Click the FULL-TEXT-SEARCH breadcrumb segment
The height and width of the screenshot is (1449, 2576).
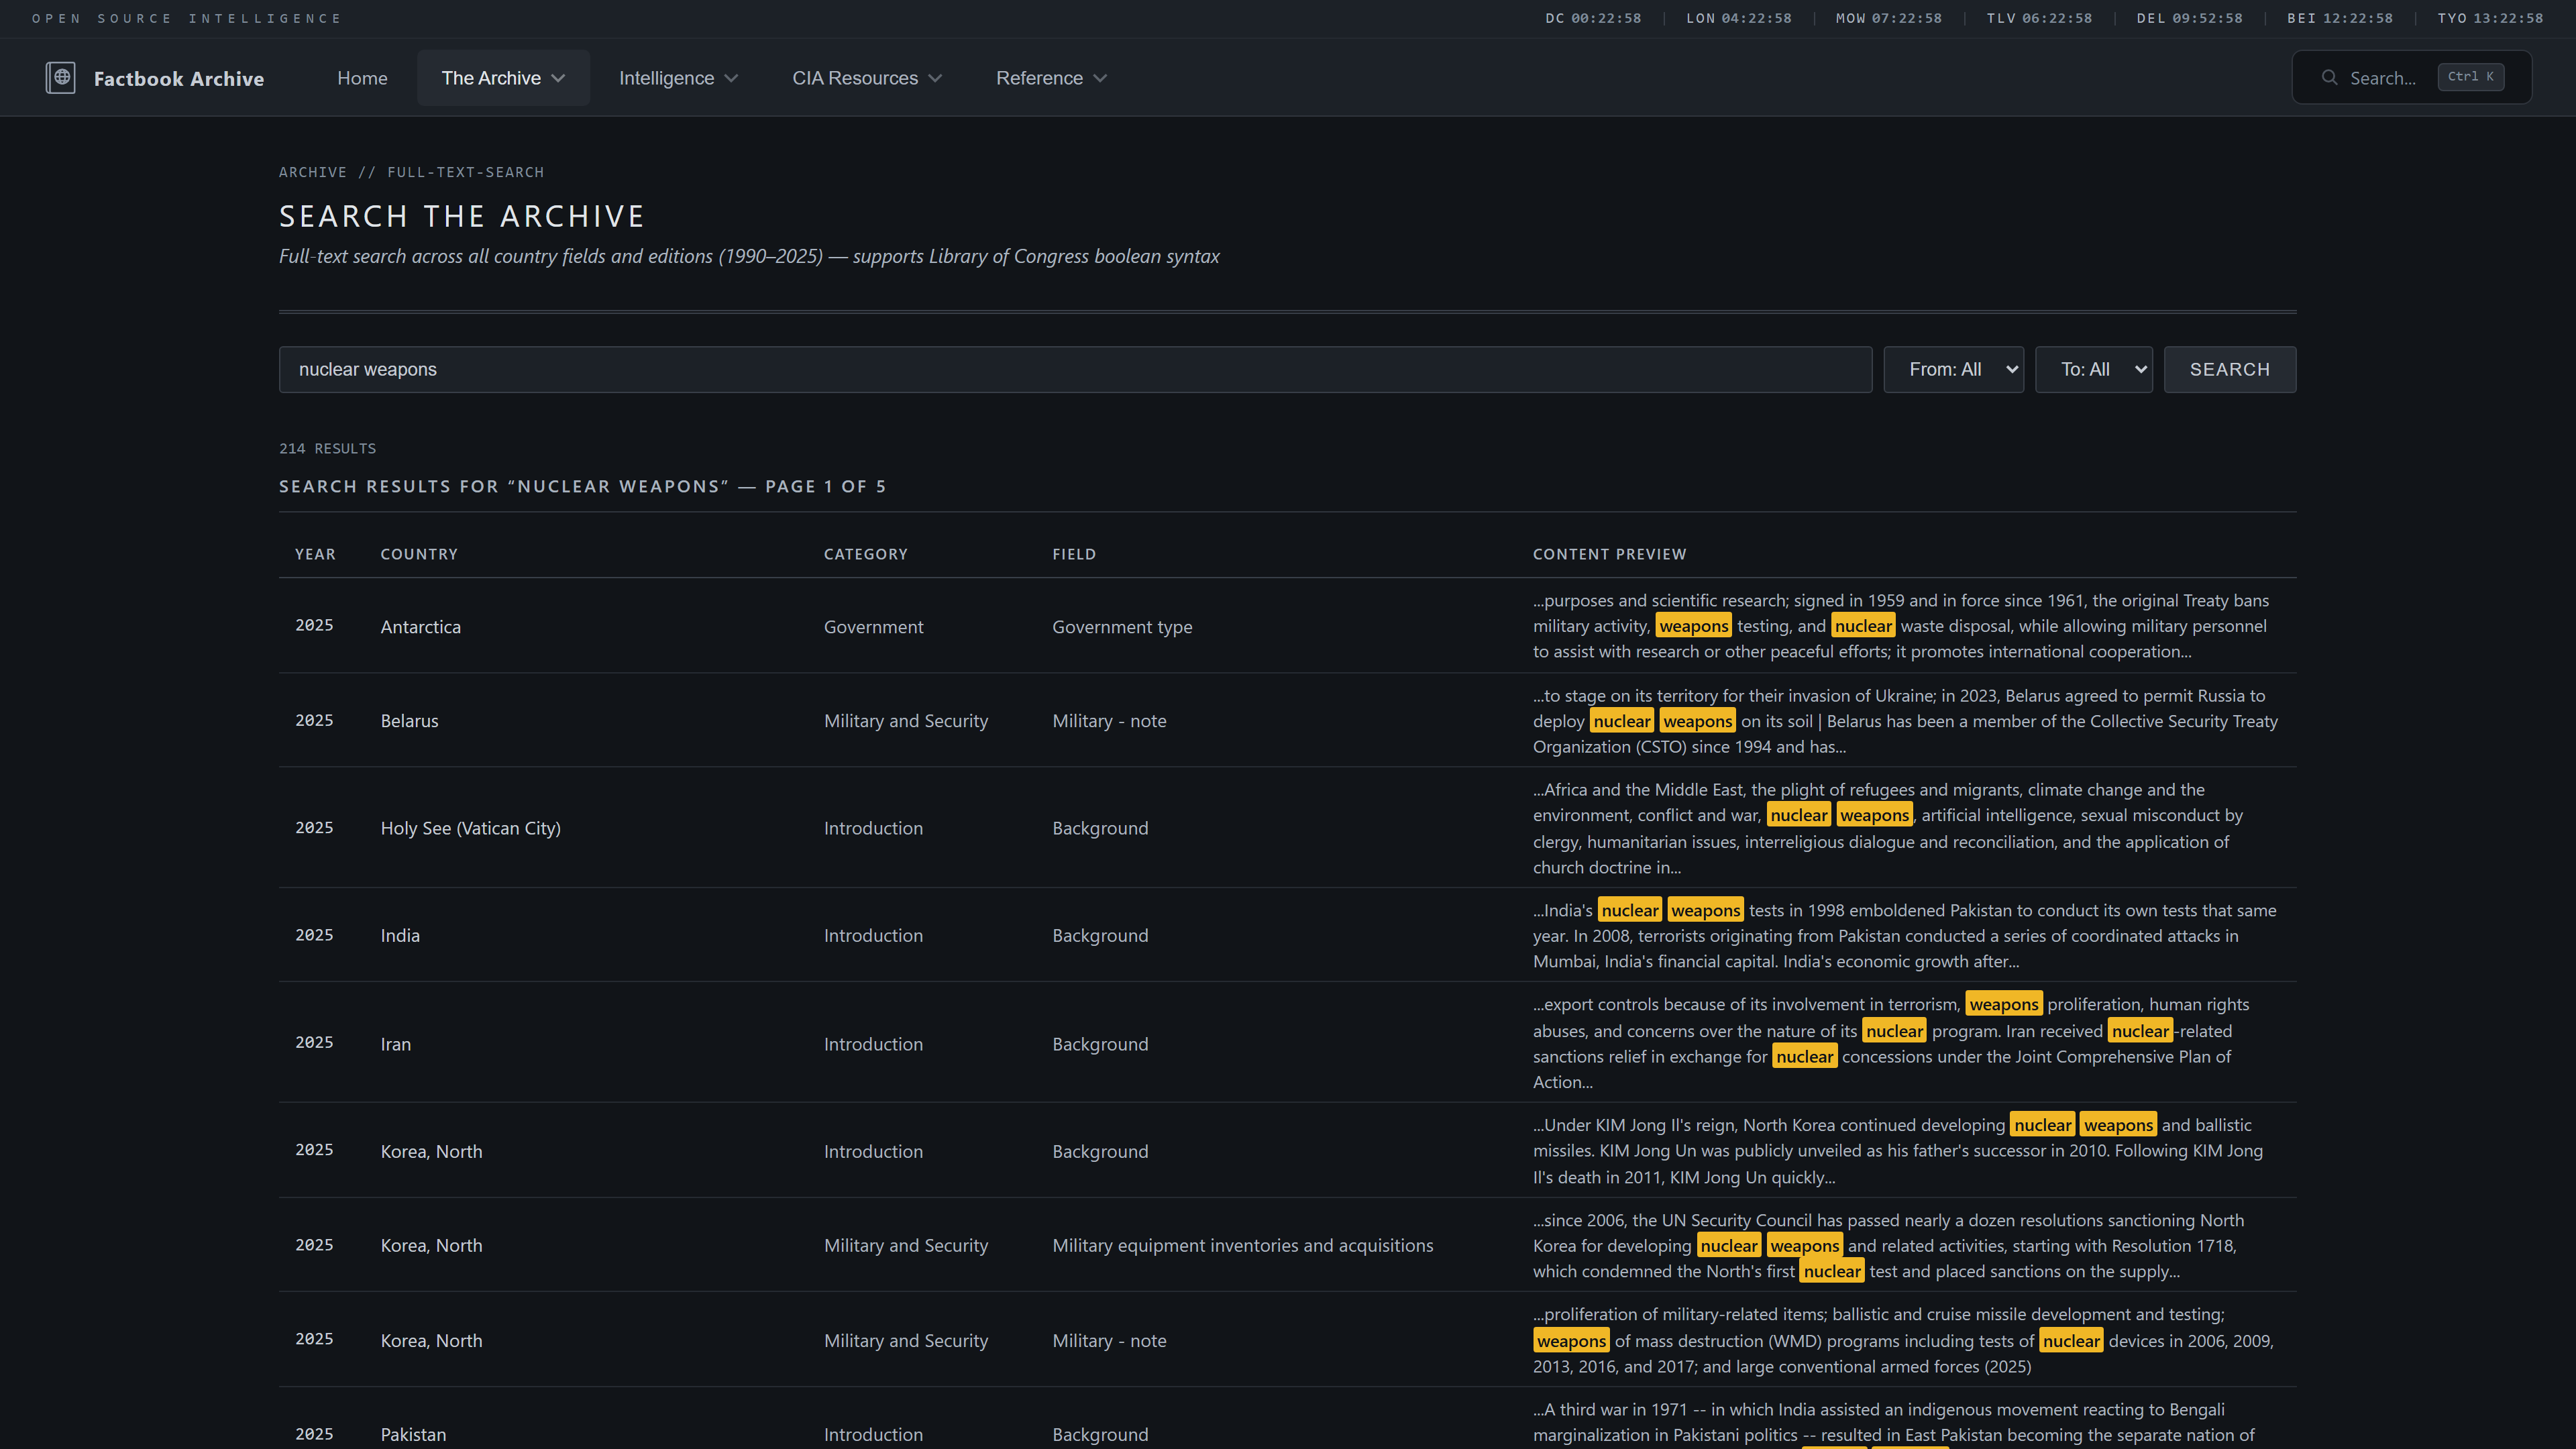pos(466,172)
